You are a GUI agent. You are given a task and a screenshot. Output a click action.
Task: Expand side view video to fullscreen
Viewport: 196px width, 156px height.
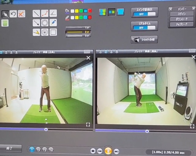pyautogui.click(x=192, y=126)
